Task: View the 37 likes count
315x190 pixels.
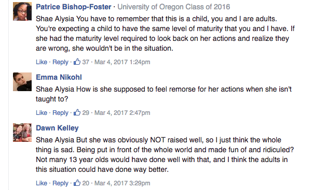Action: tap(86, 62)
